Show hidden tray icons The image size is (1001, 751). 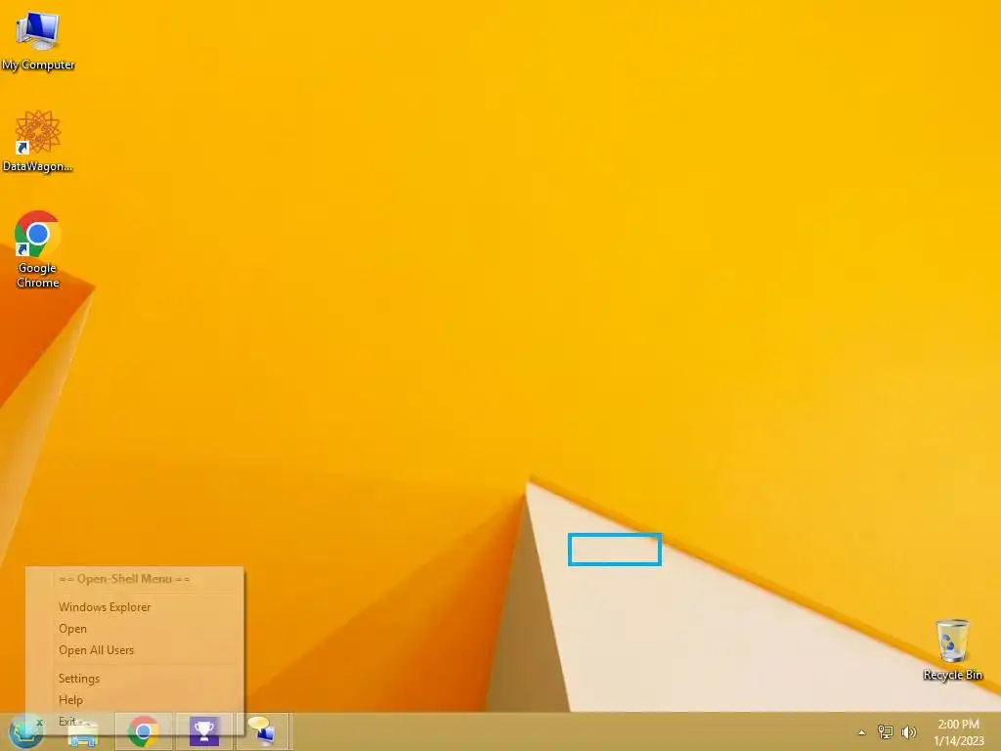coord(862,732)
